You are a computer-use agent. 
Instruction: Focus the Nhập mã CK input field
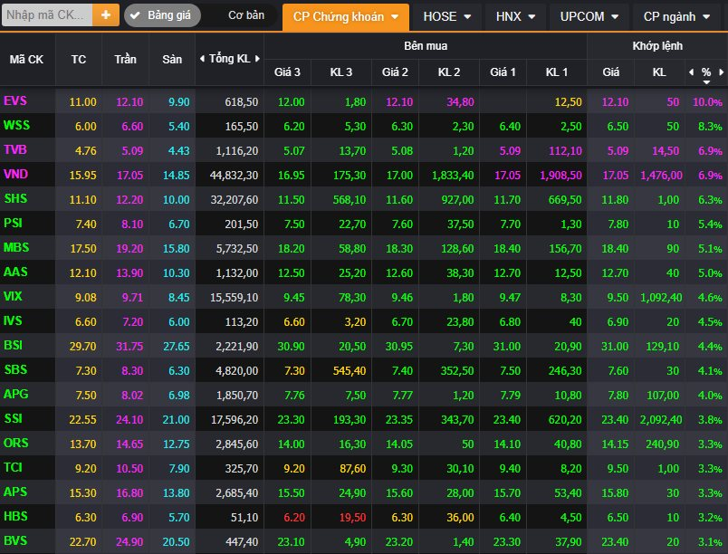[47, 14]
